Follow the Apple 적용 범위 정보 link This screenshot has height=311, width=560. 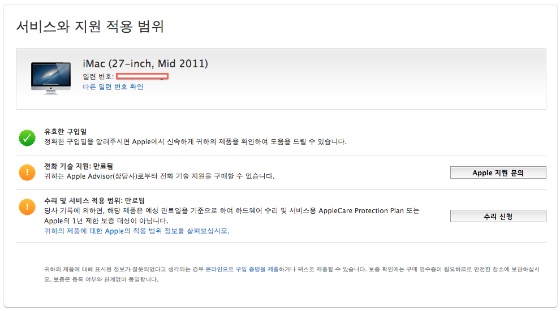pos(136,231)
